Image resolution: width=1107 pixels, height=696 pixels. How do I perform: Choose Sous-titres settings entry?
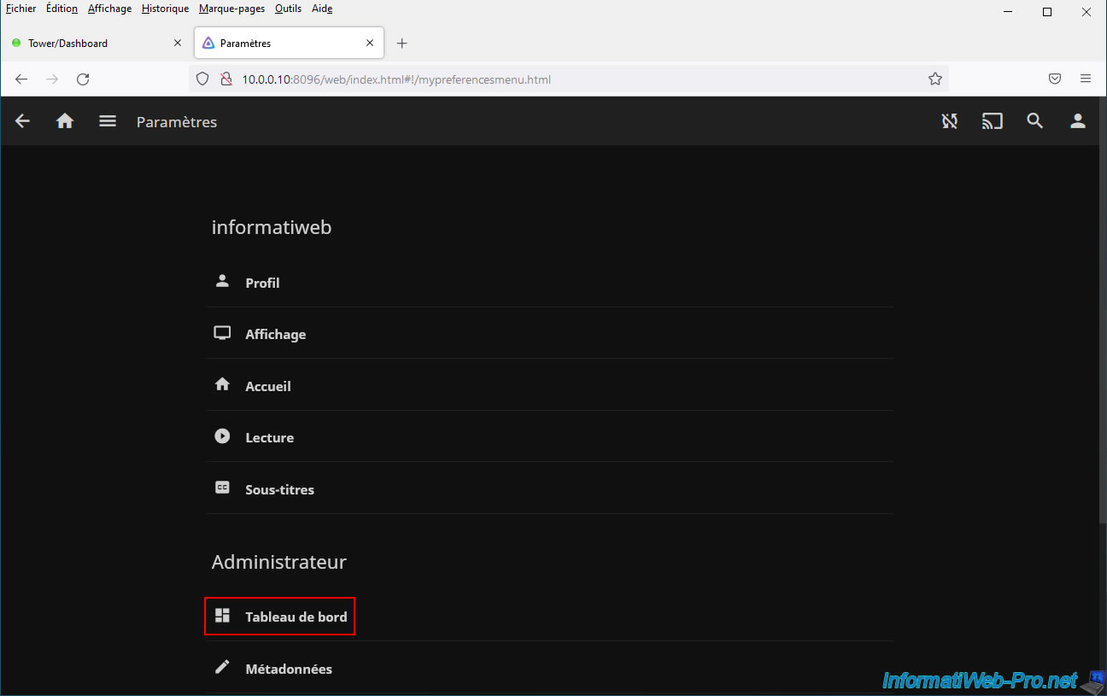tap(279, 489)
